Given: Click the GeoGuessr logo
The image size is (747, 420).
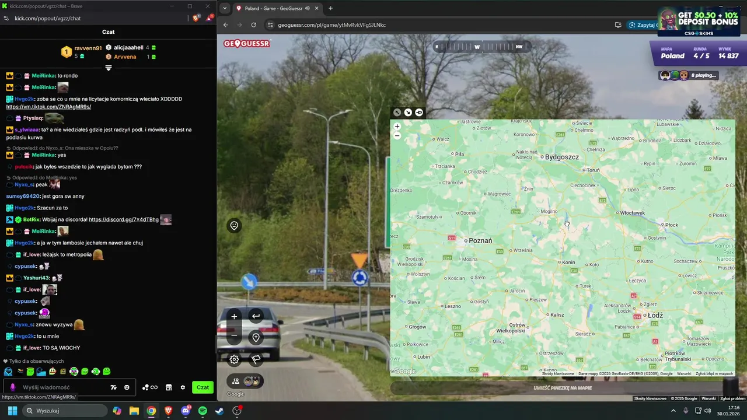Looking at the screenshot, I should (247, 43).
